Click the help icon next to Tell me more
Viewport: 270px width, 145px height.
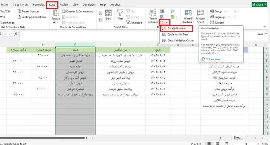[x=203, y=59]
